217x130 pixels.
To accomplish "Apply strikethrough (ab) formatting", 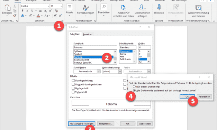I will click(x=40, y=11).
